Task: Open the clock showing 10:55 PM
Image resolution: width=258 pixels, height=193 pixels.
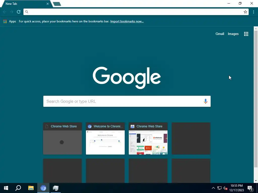Action: click(237, 188)
